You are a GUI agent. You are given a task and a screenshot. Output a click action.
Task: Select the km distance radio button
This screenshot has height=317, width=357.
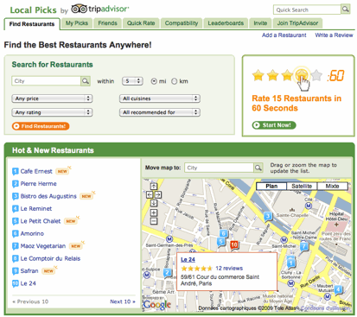(175, 81)
